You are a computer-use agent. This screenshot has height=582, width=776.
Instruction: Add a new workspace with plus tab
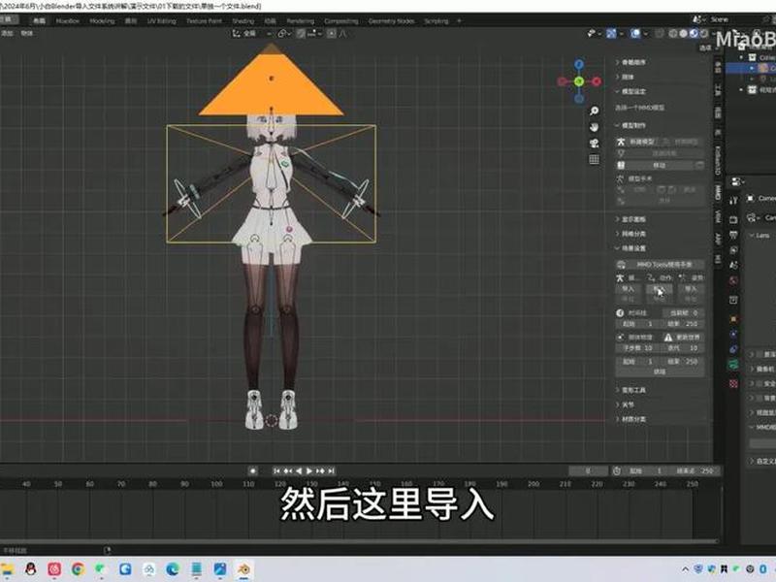coord(459,20)
